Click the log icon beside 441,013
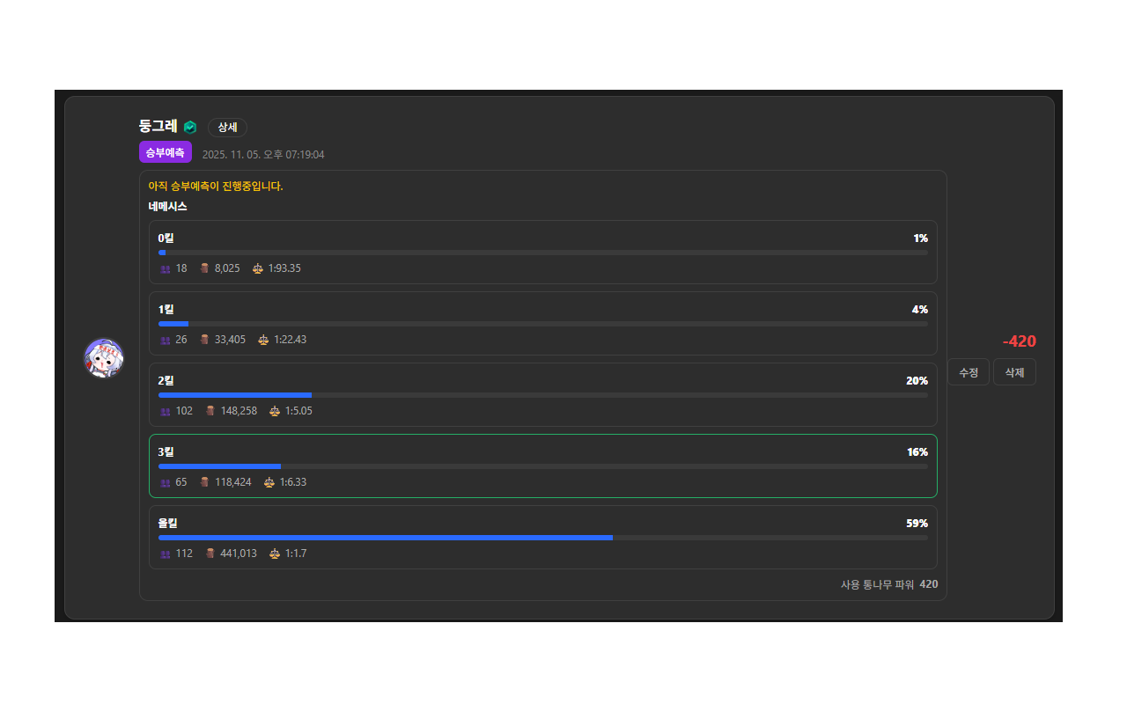Screen dimensions: 1127x704 click(x=210, y=554)
